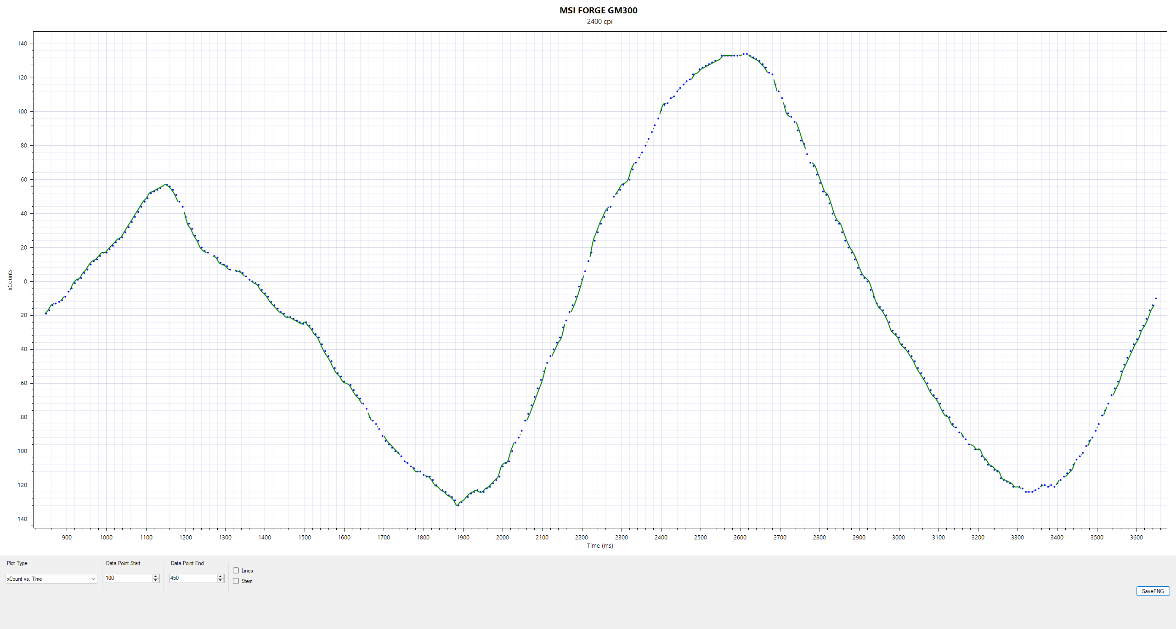Focus the Data Point Start field
1176x629 pixels.
click(129, 578)
